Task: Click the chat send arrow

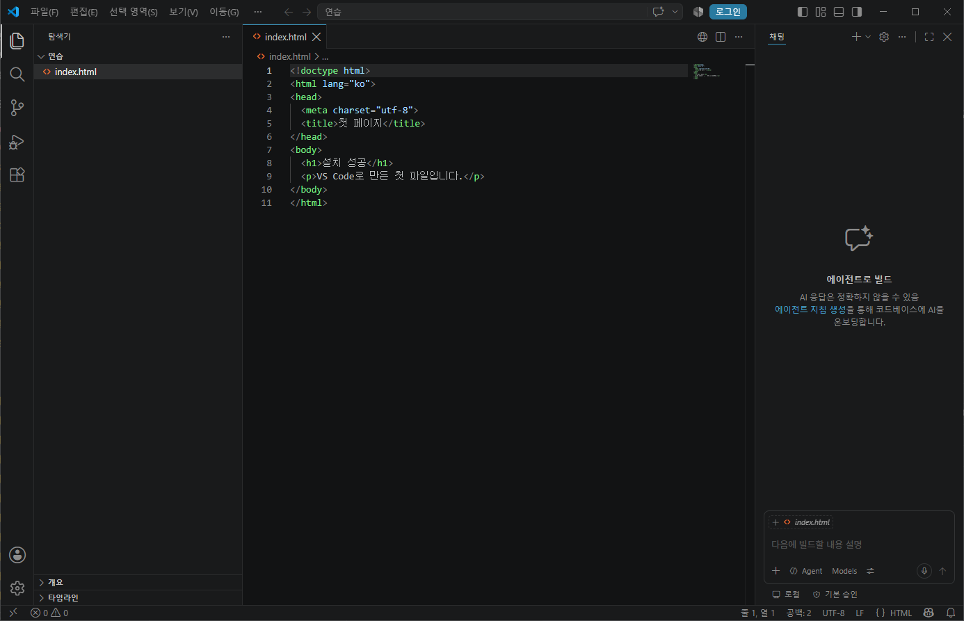Action: [x=942, y=571]
